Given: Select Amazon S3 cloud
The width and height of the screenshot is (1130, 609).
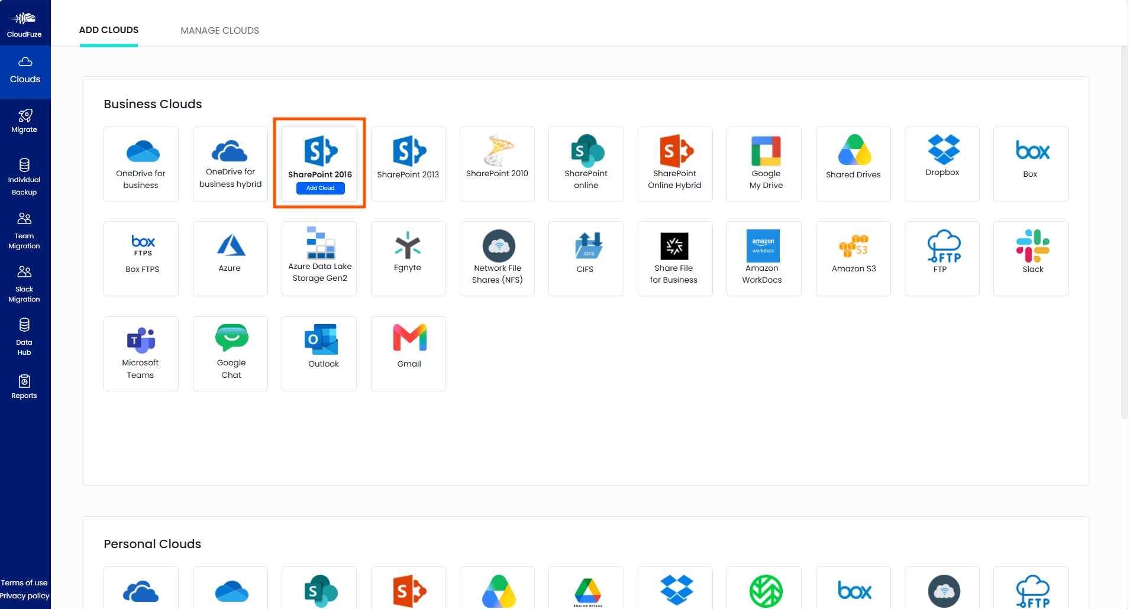Looking at the screenshot, I should tap(853, 258).
